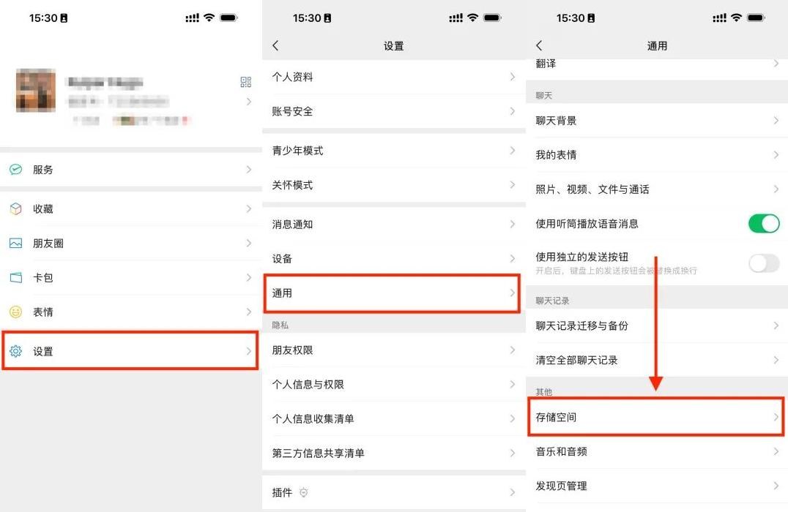Turn off 使用听筒播放语音消息 switch
The width and height of the screenshot is (788, 512).
[x=764, y=223]
